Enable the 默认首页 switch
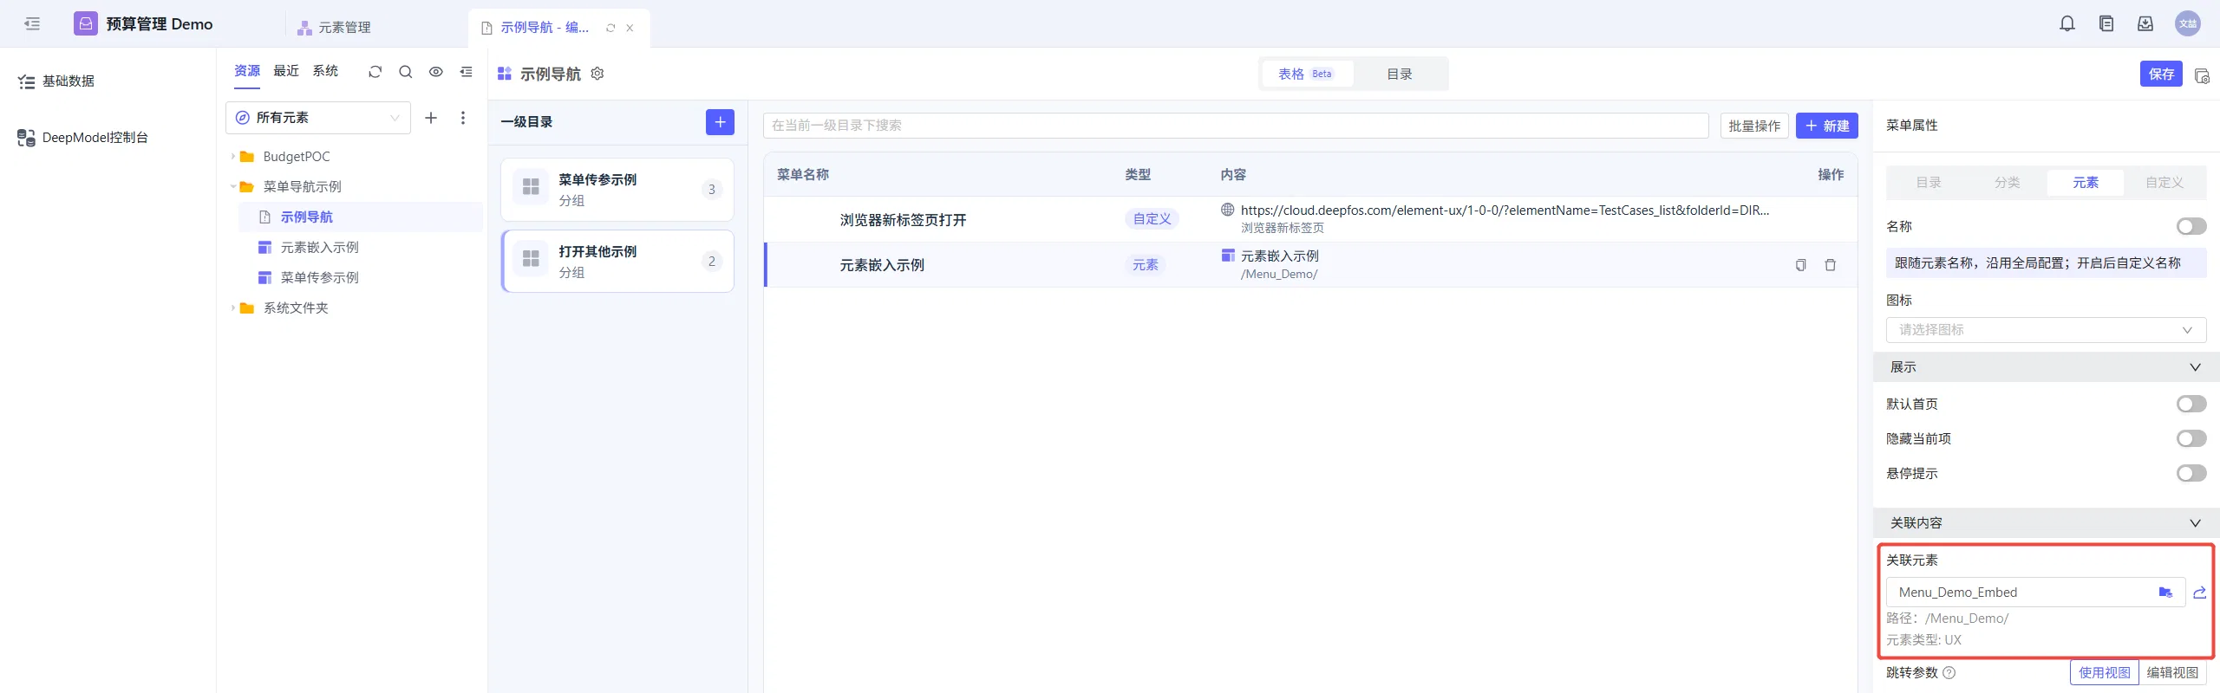 (2191, 404)
